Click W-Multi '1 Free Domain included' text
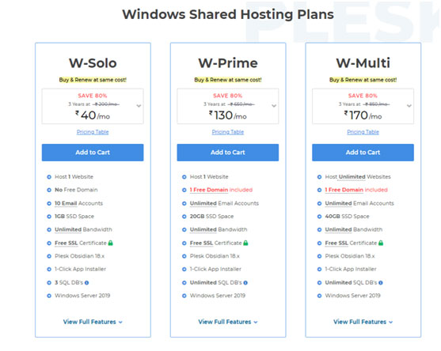The height and width of the screenshot is (351, 441). pos(356,190)
